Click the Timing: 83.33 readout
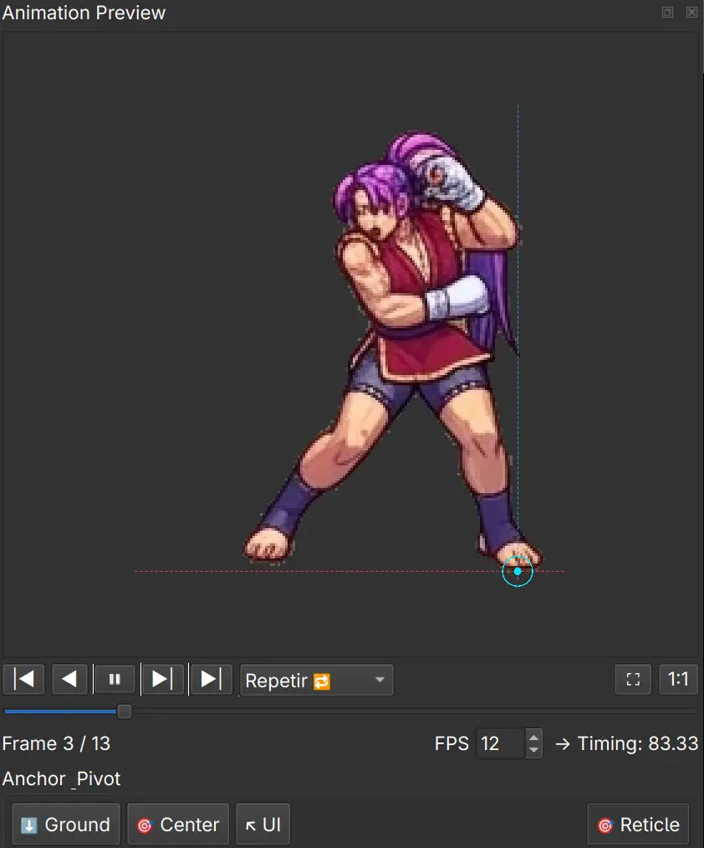This screenshot has height=848, width=704. pos(638,743)
